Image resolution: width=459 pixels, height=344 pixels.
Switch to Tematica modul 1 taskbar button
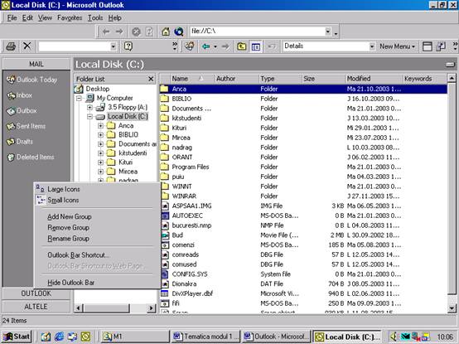(205, 337)
